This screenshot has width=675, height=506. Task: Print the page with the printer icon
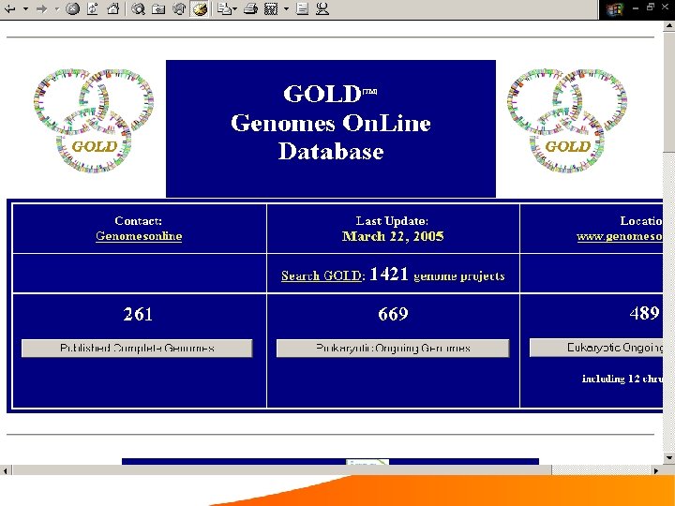pos(250,8)
